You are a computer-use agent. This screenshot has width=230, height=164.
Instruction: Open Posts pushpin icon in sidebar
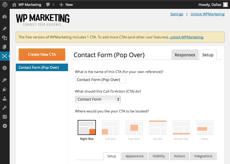point(5,29)
